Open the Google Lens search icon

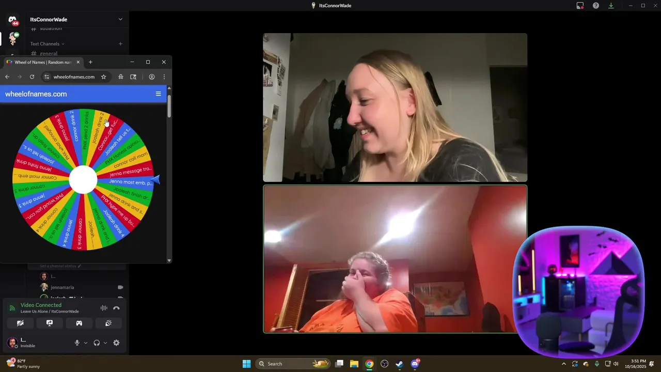coord(133,77)
